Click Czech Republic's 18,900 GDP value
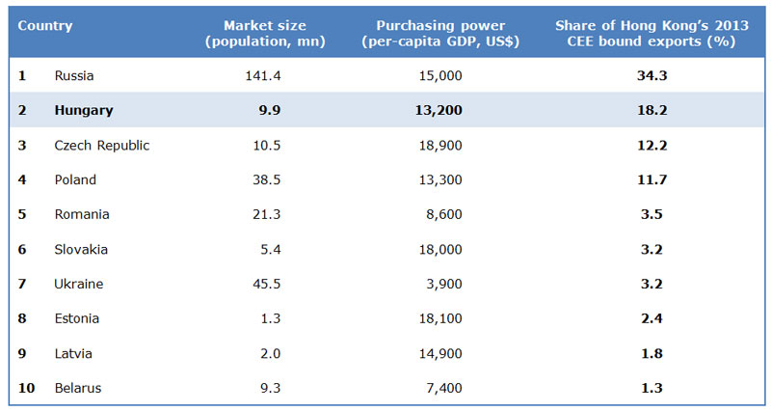This screenshot has height=411, width=771. point(440,146)
